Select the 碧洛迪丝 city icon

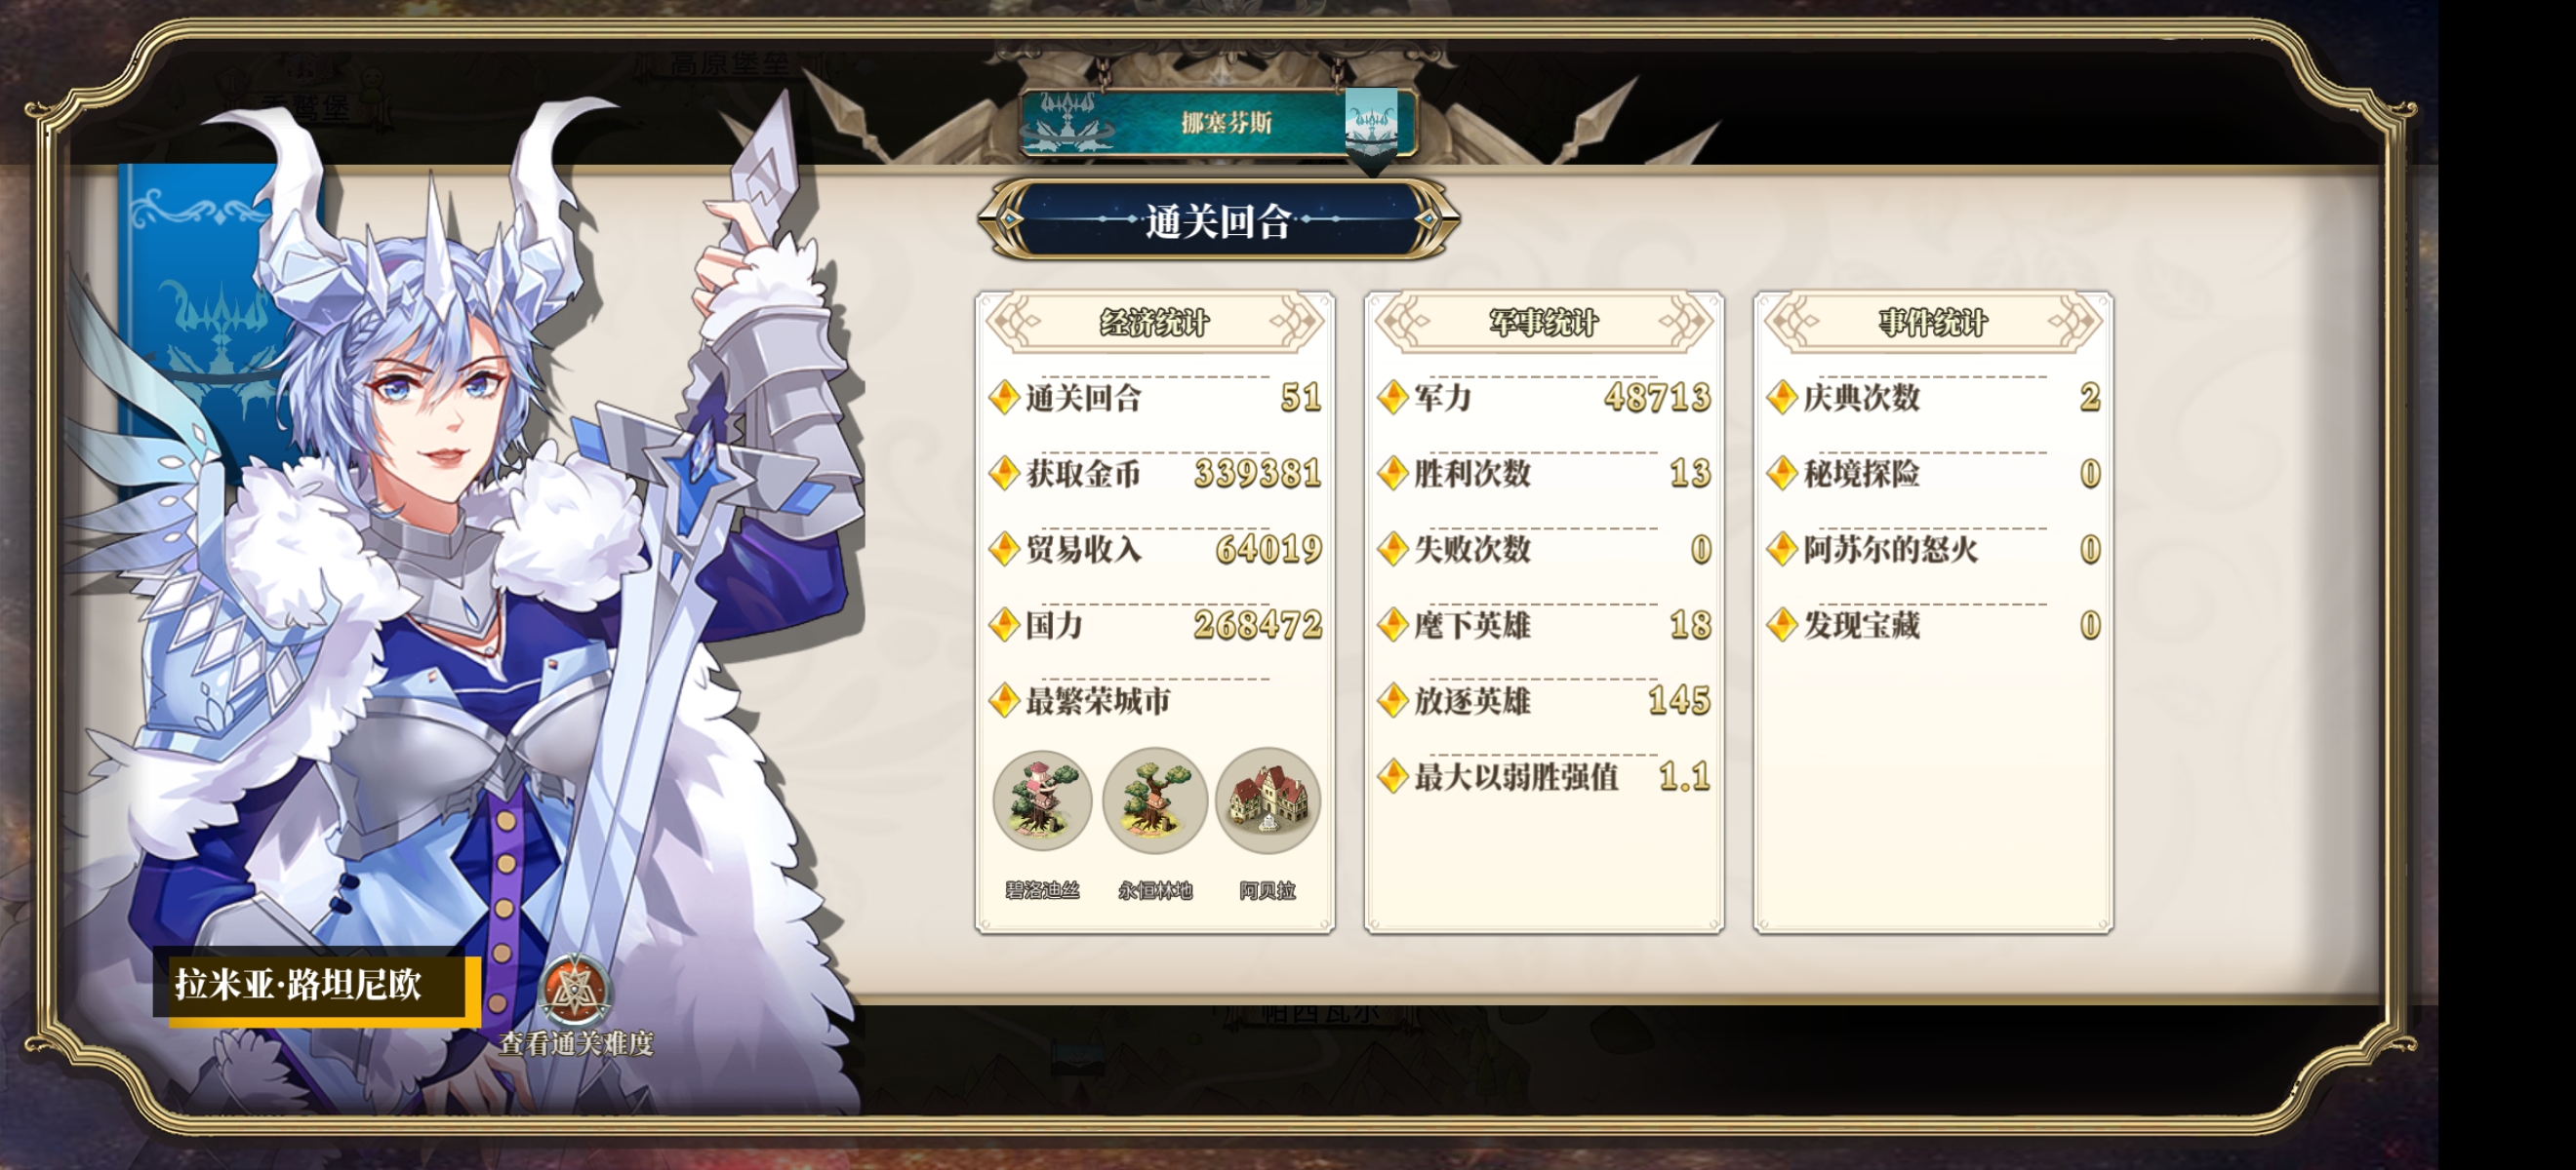click(x=1041, y=800)
